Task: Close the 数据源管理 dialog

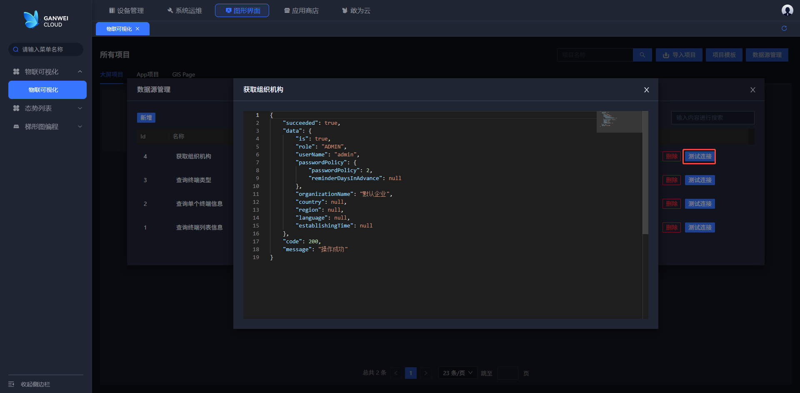Action: (x=752, y=90)
